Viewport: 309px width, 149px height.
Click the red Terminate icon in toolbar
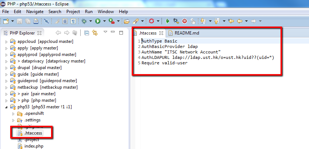pos(185,21)
